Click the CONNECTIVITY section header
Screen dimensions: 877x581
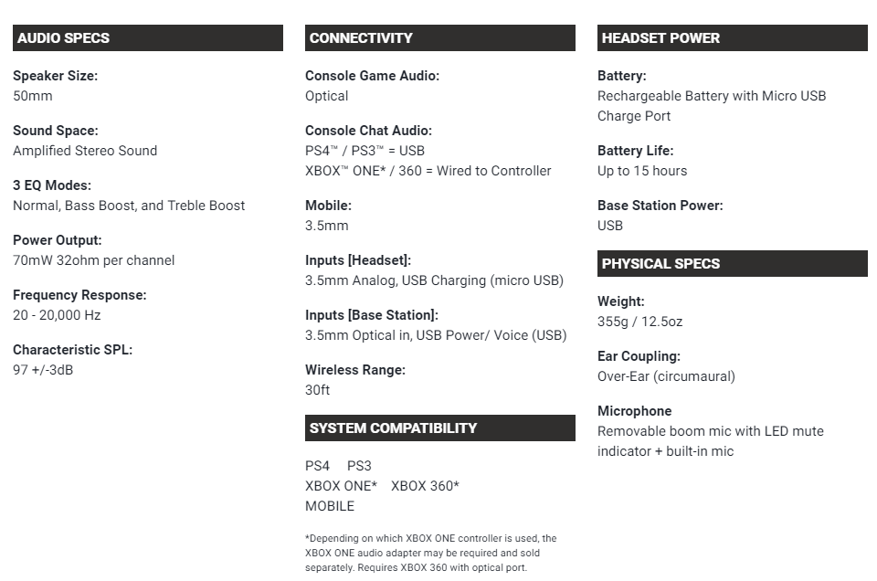[x=440, y=38]
